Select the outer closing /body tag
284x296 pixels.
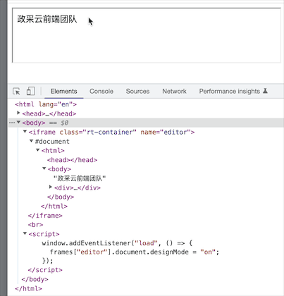tap(35, 279)
